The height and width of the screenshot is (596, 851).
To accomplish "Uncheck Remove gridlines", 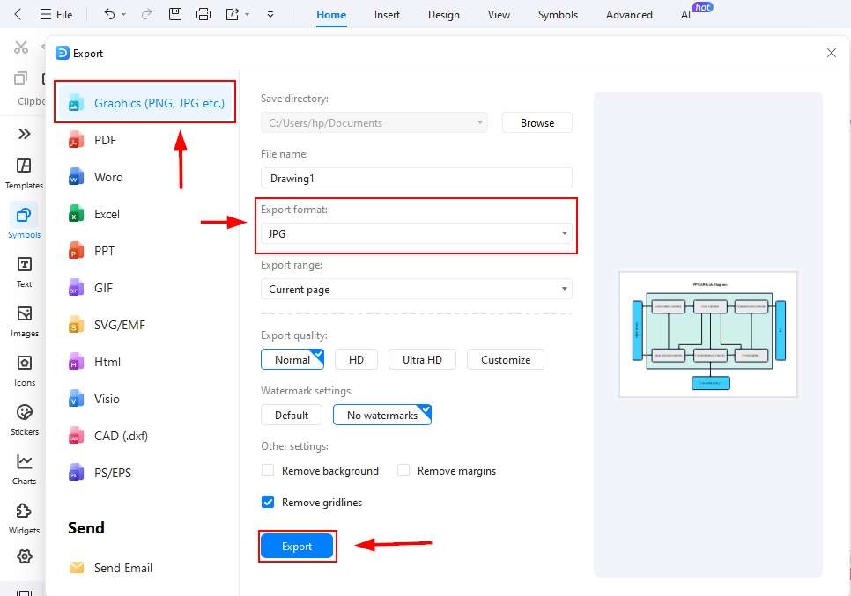I will pos(267,502).
